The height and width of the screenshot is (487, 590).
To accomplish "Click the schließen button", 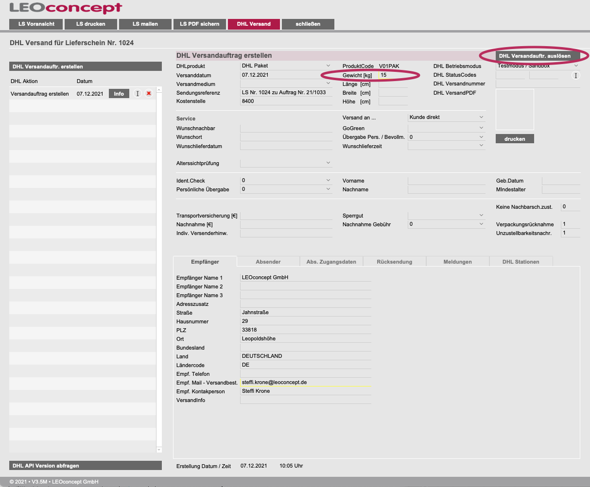I will pyautogui.click(x=308, y=24).
